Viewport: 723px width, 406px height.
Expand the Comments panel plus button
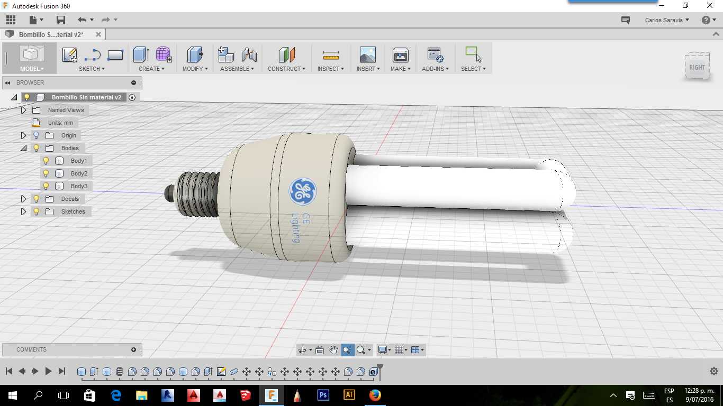coord(133,349)
